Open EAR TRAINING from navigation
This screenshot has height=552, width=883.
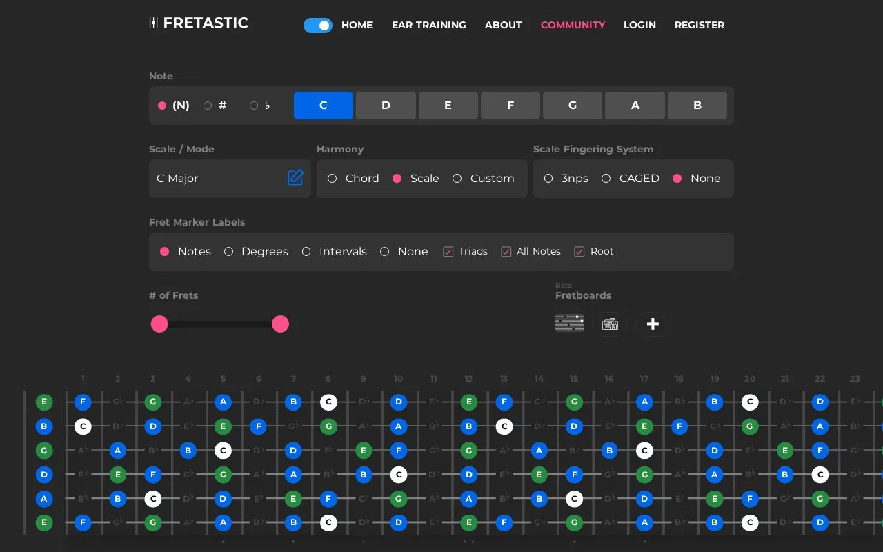coord(429,25)
